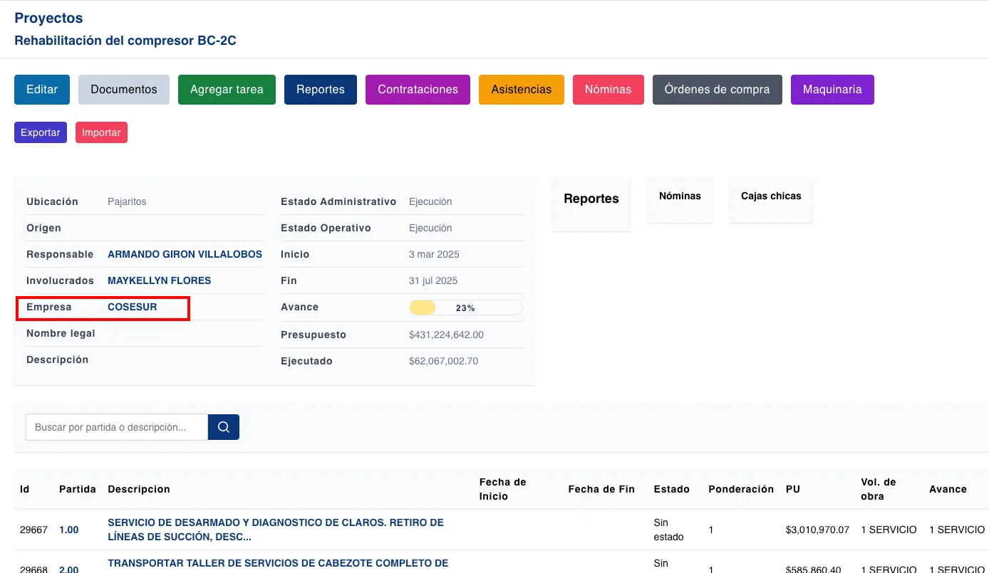Click the magnifier search icon button
Screen dimensions: 989x573
click(x=223, y=427)
